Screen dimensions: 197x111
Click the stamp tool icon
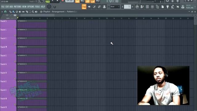pos(104,7)
